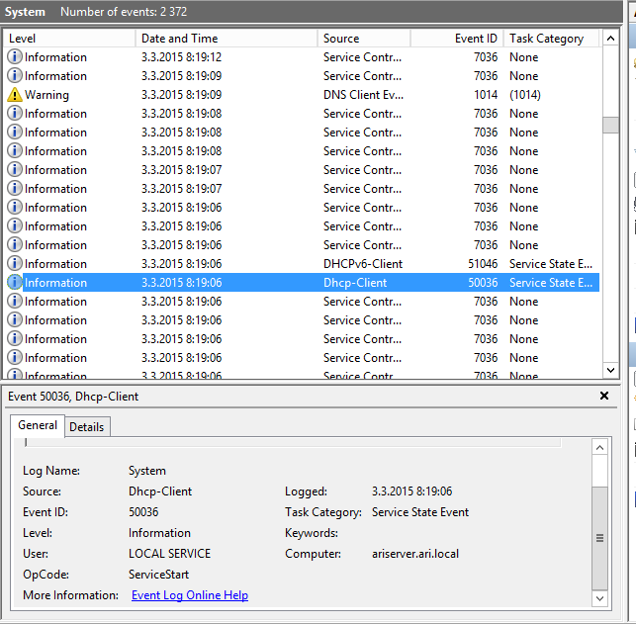The width and height of the screenshot is (636, 625).
Task: Click the event list scroll down arrow
Action: [x=610, y=370]
